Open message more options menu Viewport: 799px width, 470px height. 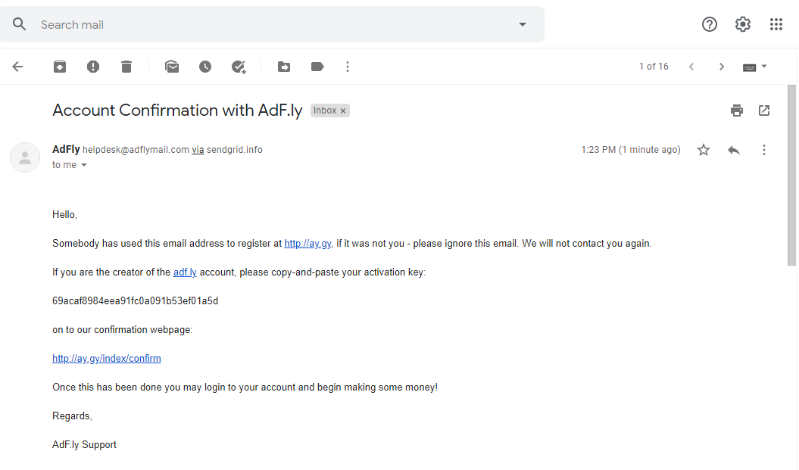point(764,150)
